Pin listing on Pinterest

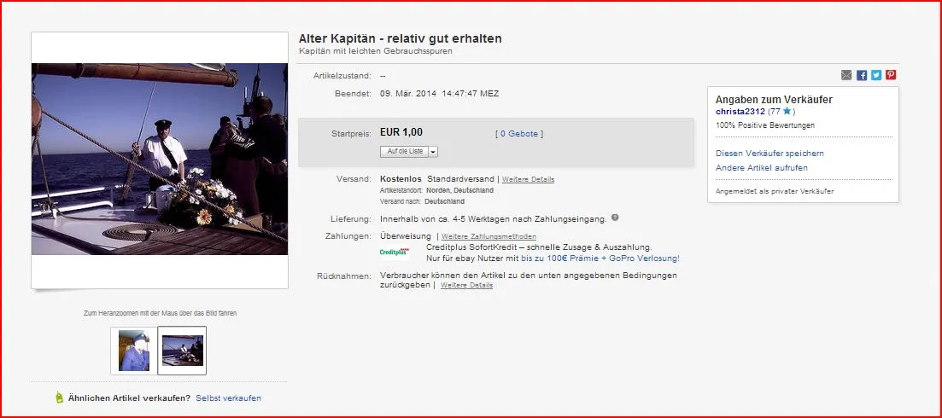(891, 75)
